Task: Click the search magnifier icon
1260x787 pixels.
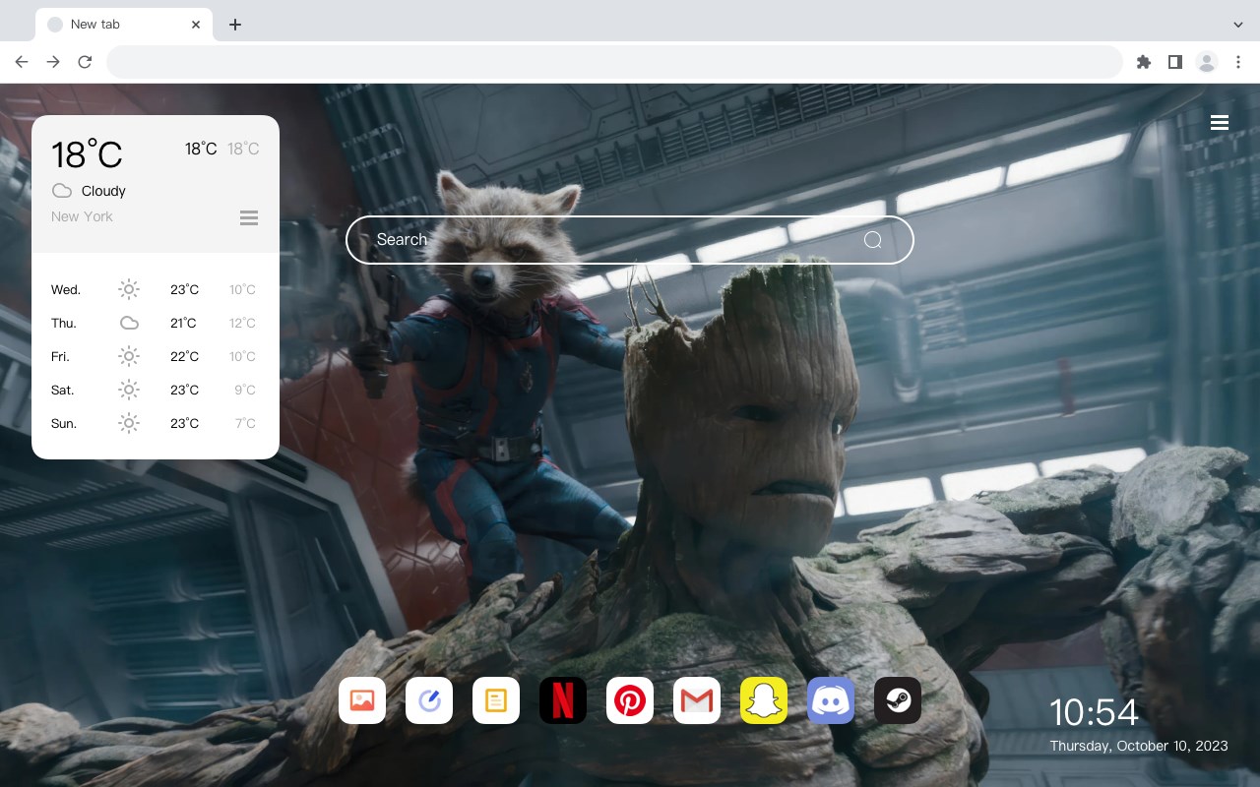Action: [x=872, y=240]
